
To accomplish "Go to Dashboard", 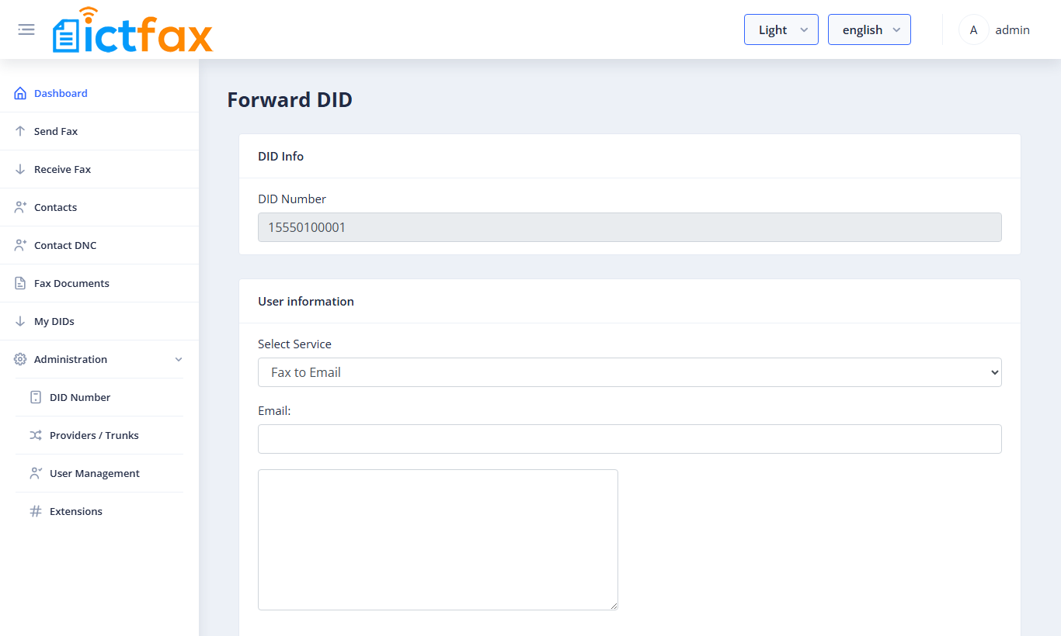I will click(x=61, y=93).
